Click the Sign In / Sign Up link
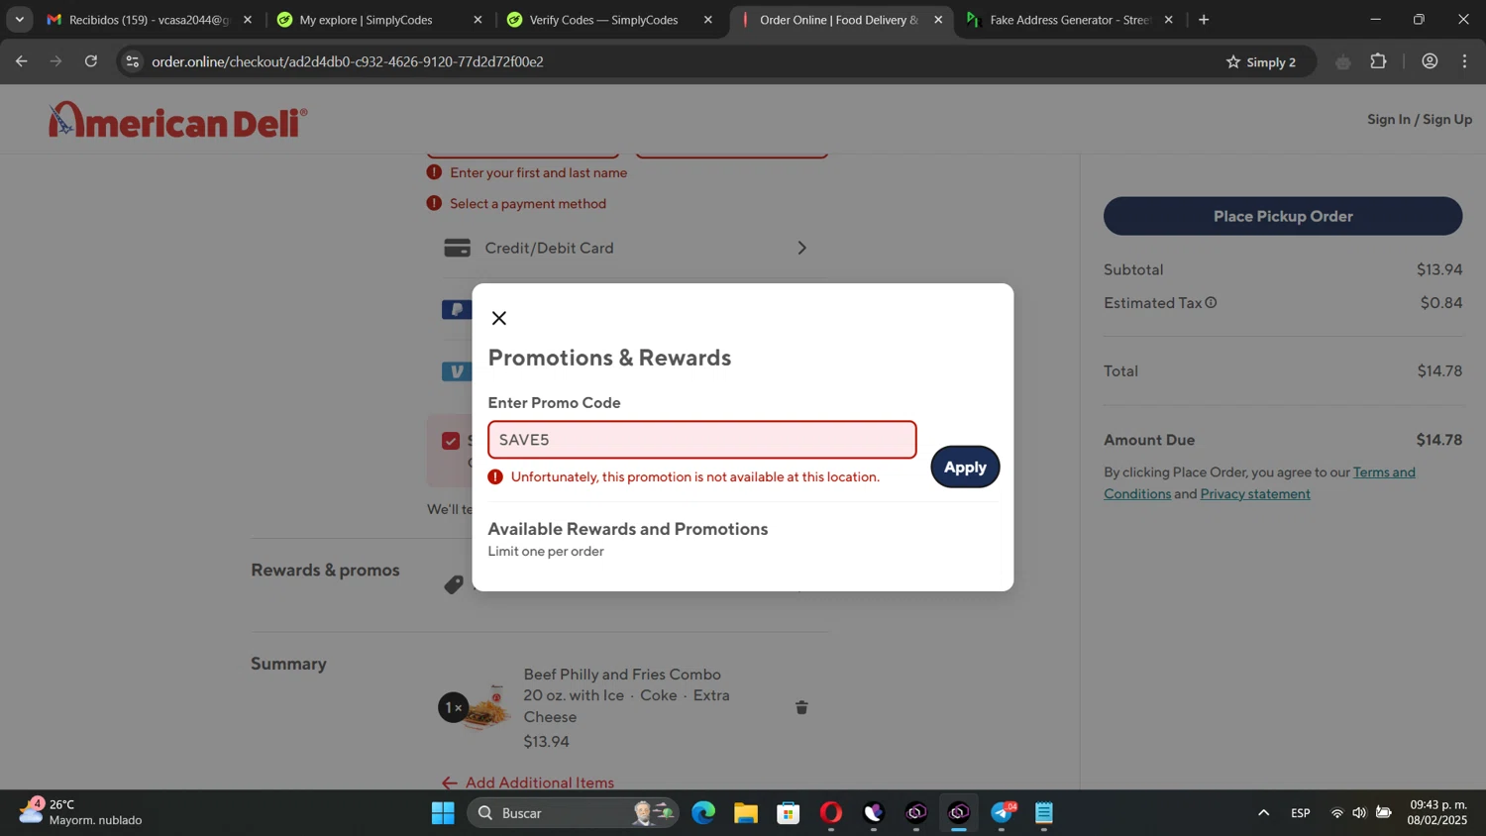Image resolution: width=1486 pixels, height=836 pixels. coord(1420,119)
